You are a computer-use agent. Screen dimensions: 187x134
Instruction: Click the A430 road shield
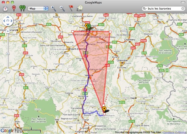143,41
